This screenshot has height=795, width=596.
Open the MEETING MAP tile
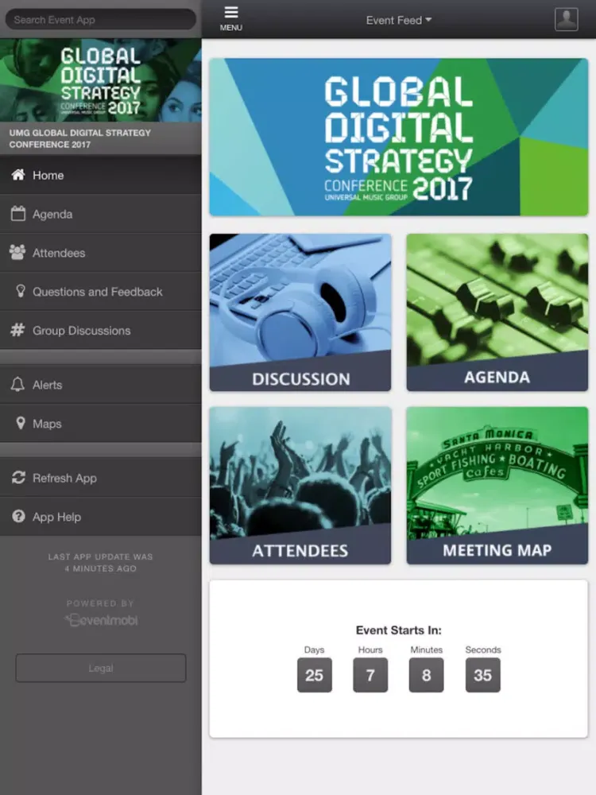pyautogui.click(x=497, y=485)
